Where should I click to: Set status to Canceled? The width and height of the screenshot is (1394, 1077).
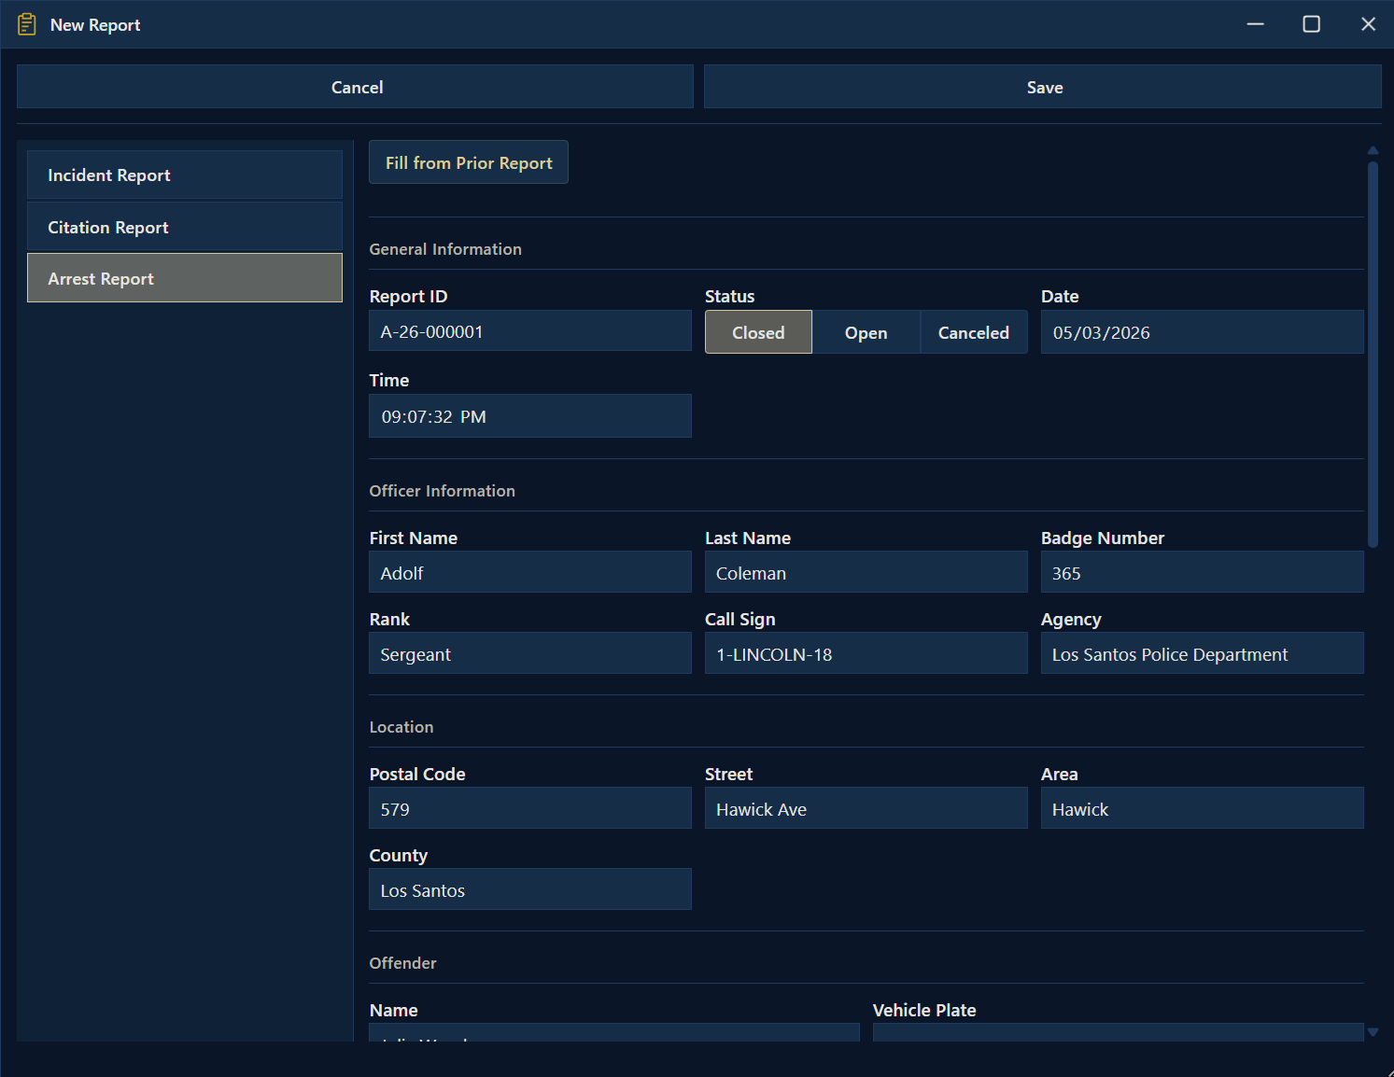[x=973, y=332]
